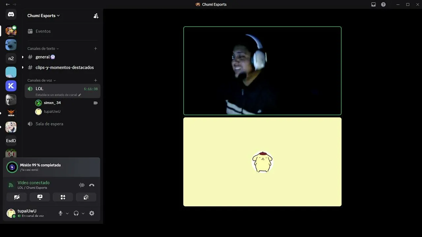Open clips-y-momentos-destacados channel
This screenshot has height=237, width=422.
[x=63, y=67]
